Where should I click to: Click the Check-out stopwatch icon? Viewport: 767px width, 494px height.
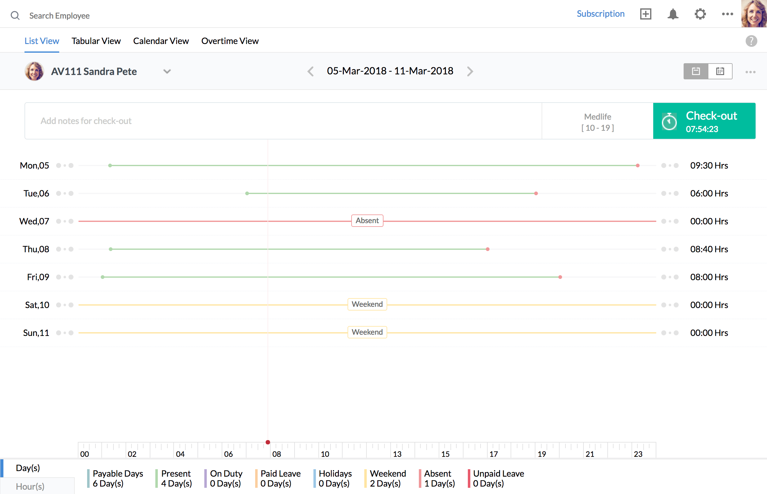pyautogui.click(x=669, y=121)
